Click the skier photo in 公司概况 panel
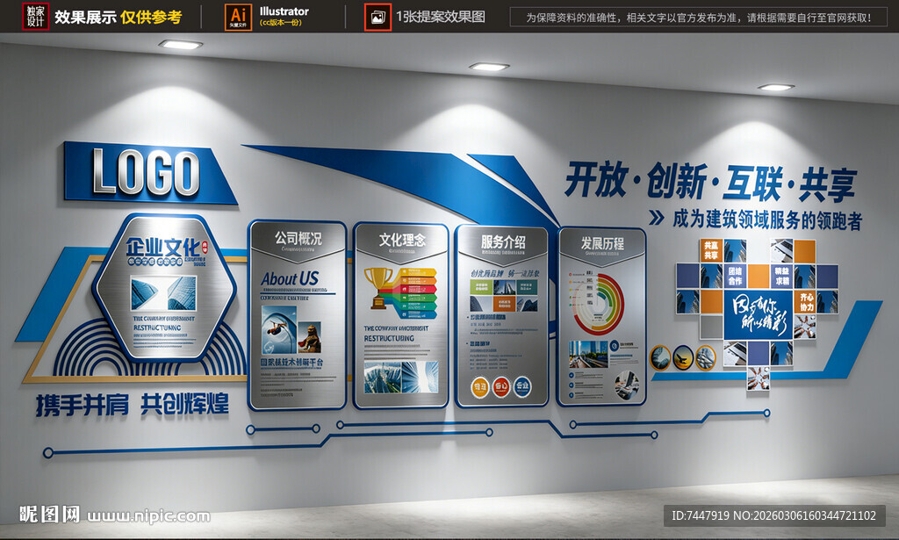 tap(278, 329)
